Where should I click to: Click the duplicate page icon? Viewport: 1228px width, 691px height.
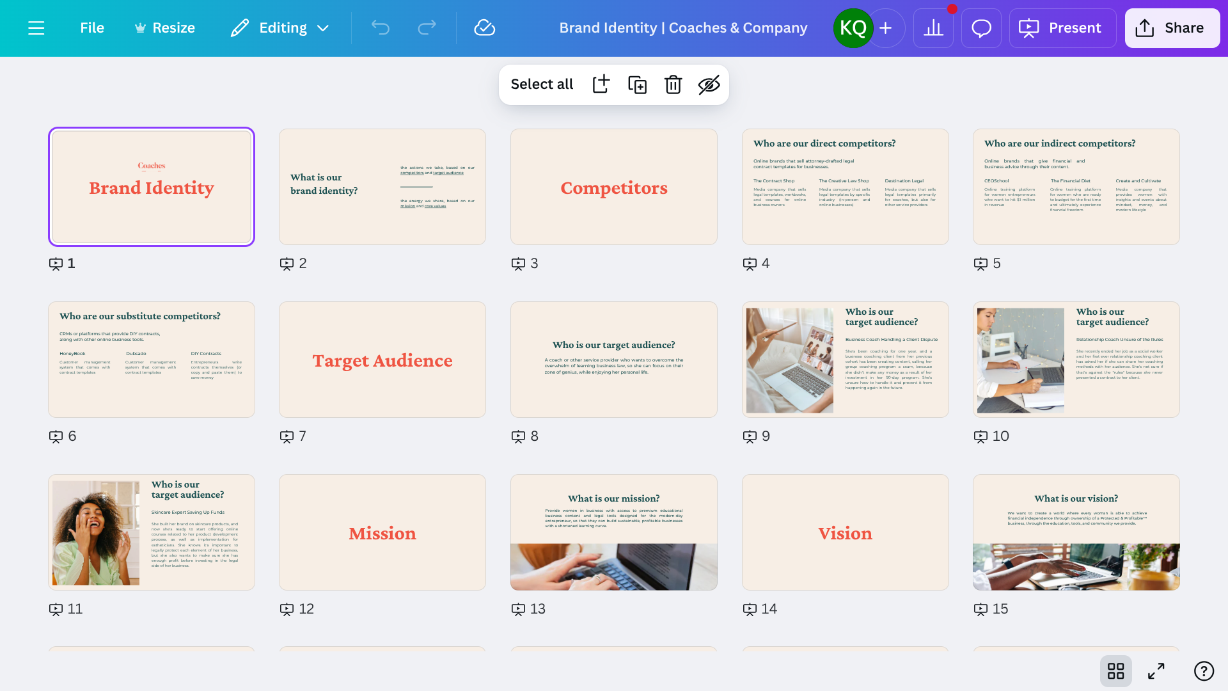click(637, 84)
